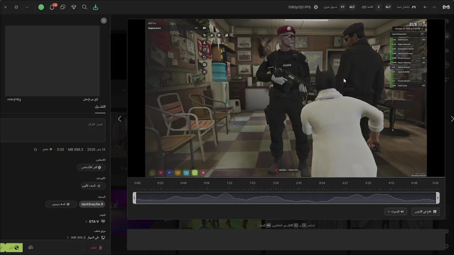Select the in-game orange color dot
454x255 pixels.
coord(178,173)
